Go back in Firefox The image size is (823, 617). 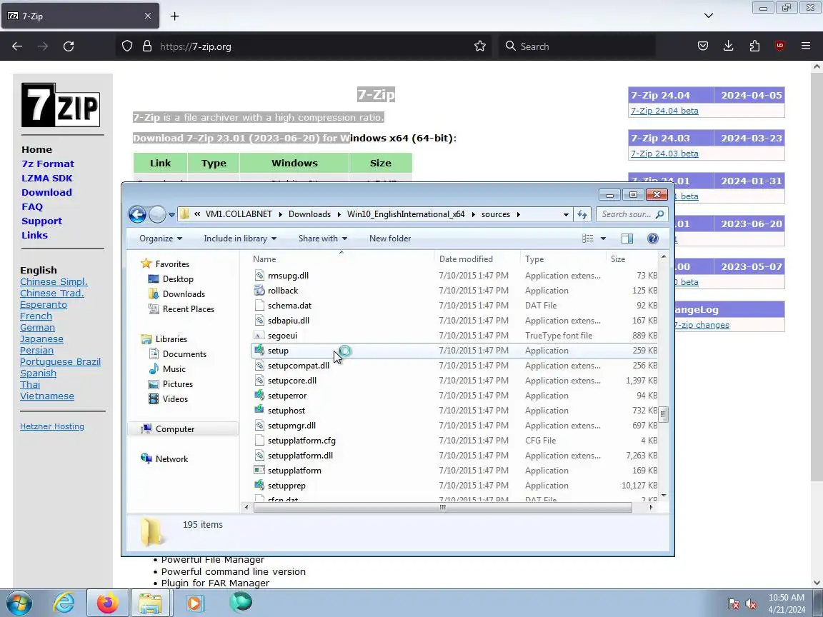(x=17, y=46)
